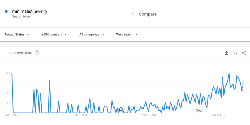Open the 2004 - present time range dropdown
The height and width of the screenshot is (125, 250).
[54, 34]
